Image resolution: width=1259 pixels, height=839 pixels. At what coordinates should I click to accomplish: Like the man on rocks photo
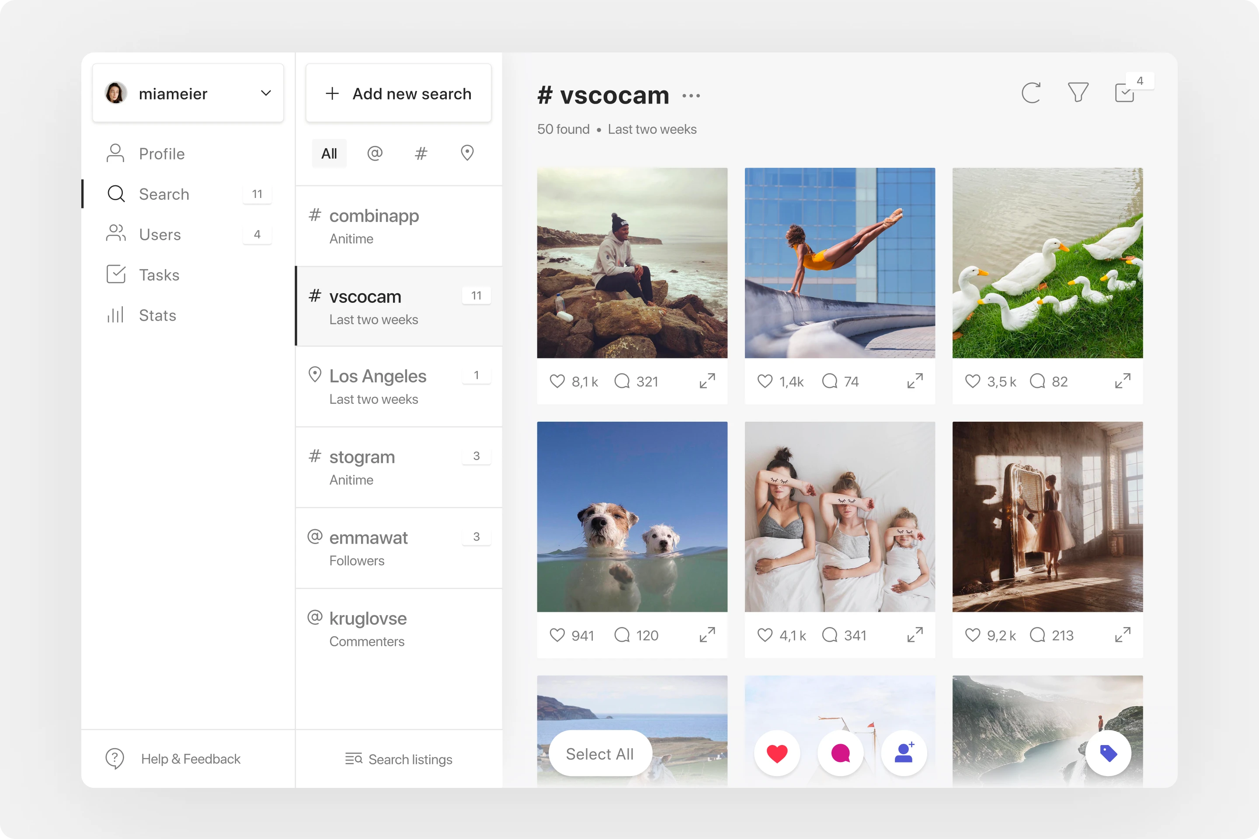tap(557, 381)
